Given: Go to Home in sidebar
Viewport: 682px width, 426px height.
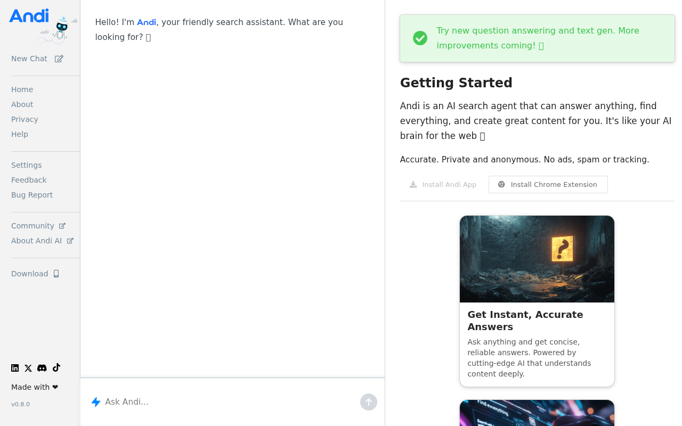Looking at the screenshot, I should (22, 89).
